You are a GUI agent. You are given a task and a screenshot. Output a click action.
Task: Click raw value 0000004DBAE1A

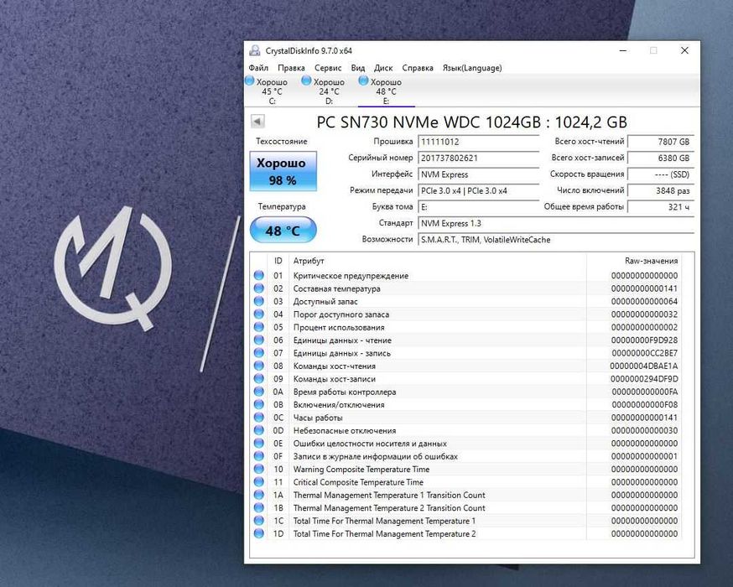click(644, 366)
